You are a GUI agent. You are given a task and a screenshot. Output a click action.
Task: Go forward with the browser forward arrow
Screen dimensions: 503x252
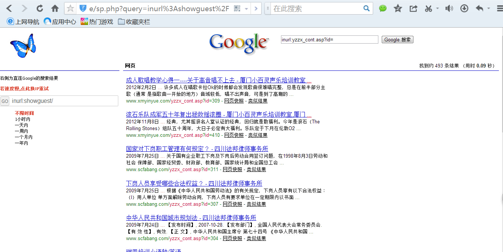24,9
